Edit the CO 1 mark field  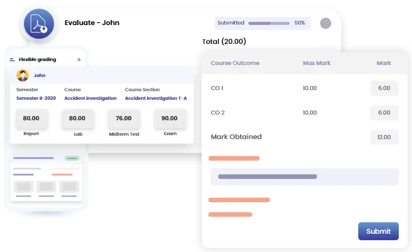click(x=384, y=88)
